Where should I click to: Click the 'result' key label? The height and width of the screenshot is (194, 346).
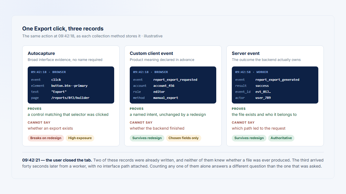(x=241, y=86)
